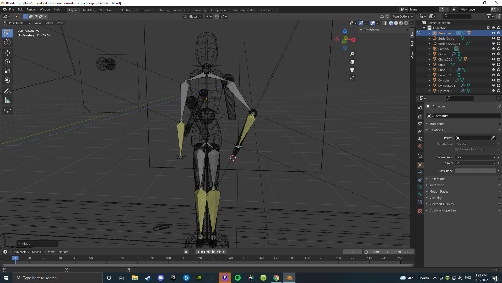Play animation forward button
Screen dimensions: 502x283
click(x=213, y=252)
